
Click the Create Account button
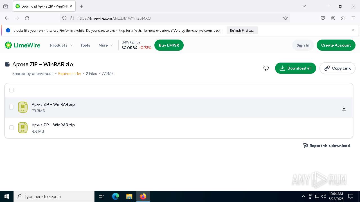pos(336,45)
